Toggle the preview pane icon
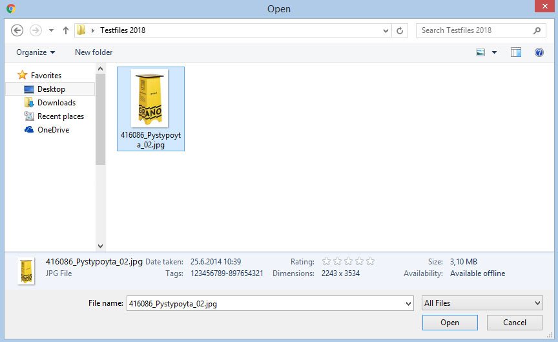Image resolution: width=558 pixels, height=342 pixels. [x=516, y=52]
